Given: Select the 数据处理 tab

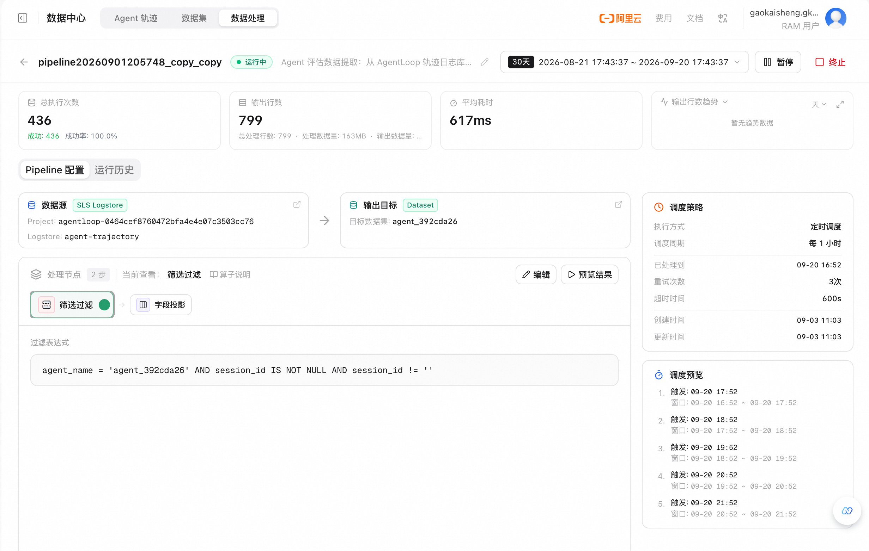Looking at the screenshot, I should (248, 18).
